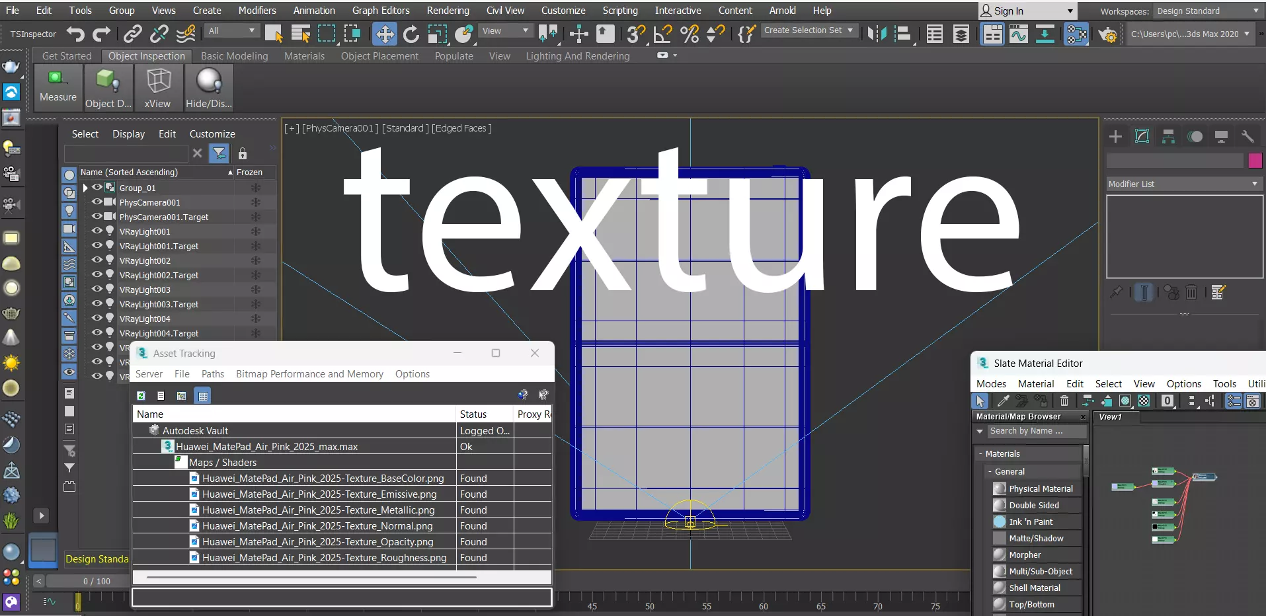Click the Search by Name field
Image resolution: width=1266 pixels, height=616 pixels.
[x=1037, y=431]
